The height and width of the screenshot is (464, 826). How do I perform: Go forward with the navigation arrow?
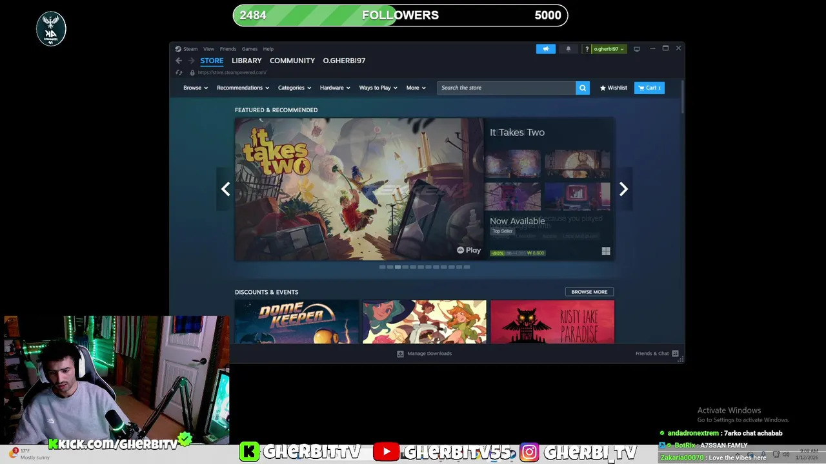click(x=191, y=61)
